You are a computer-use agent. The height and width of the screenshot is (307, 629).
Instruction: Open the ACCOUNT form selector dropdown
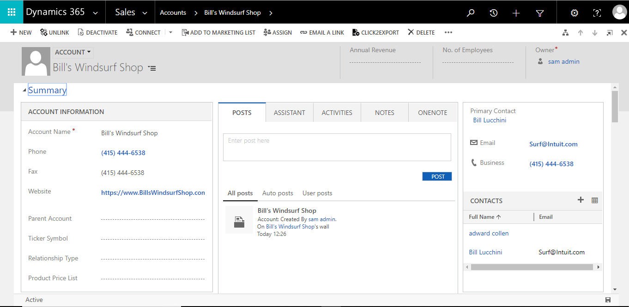point(73,52)
